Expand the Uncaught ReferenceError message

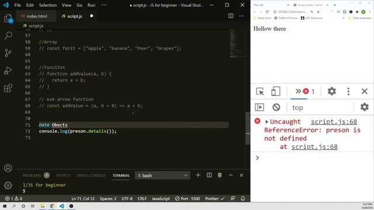pyautogui.click(x=266, y=122)
